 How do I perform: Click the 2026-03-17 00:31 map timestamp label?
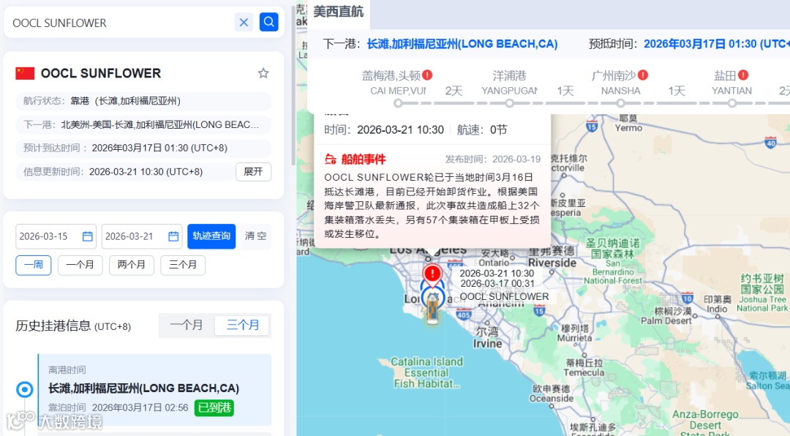[497, 284]
